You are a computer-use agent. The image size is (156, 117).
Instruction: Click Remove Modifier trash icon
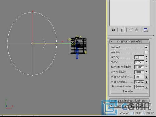pyautogui.click(x=137, y=30)
